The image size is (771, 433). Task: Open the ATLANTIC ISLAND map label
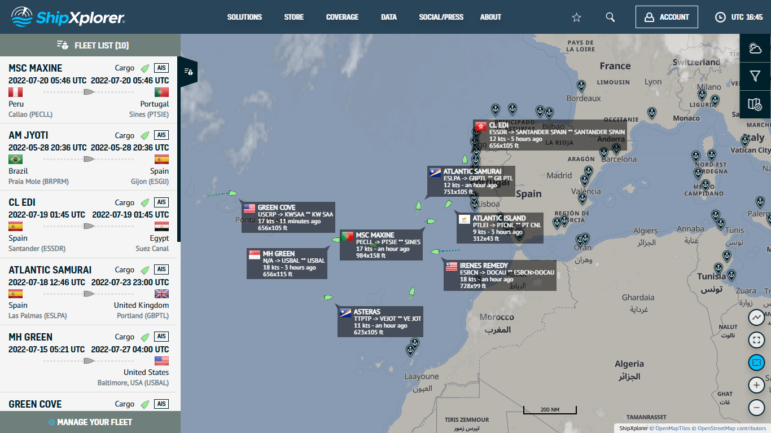coord(500,228)
